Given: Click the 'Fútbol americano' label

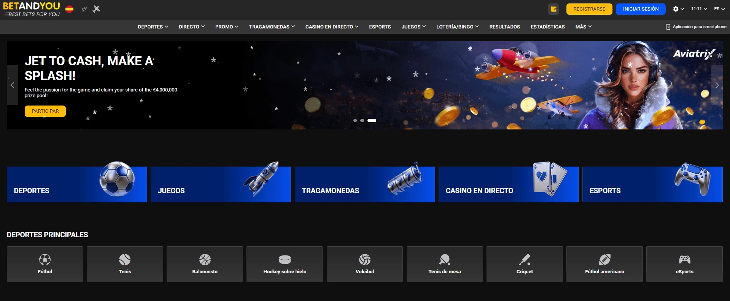Looking at the screenshot, I should click(x=604, y=272).
